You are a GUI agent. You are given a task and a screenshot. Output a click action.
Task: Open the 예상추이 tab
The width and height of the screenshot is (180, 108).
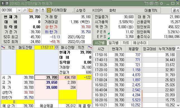point(140,43)
